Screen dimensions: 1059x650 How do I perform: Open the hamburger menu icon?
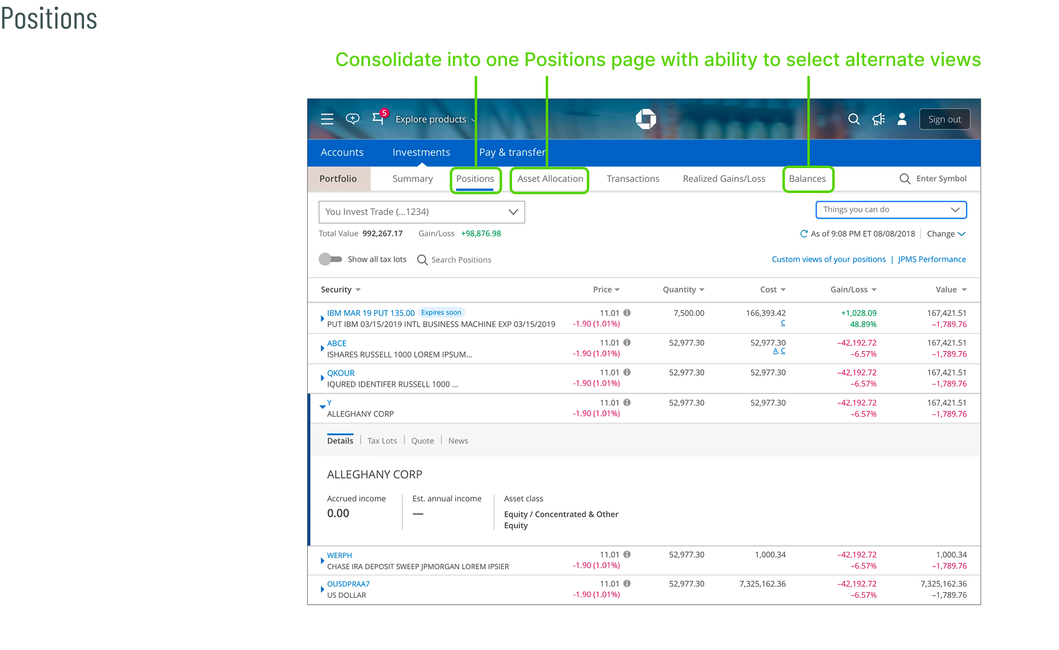[x=327, y=119]
